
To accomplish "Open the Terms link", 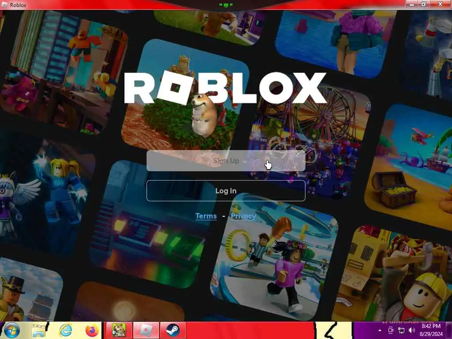I will pyautogui.click(x=206, y=216).
